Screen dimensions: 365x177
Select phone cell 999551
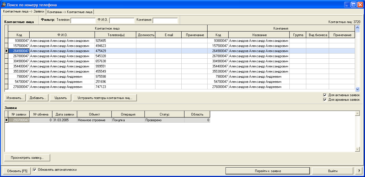click(x=115, y=66)
